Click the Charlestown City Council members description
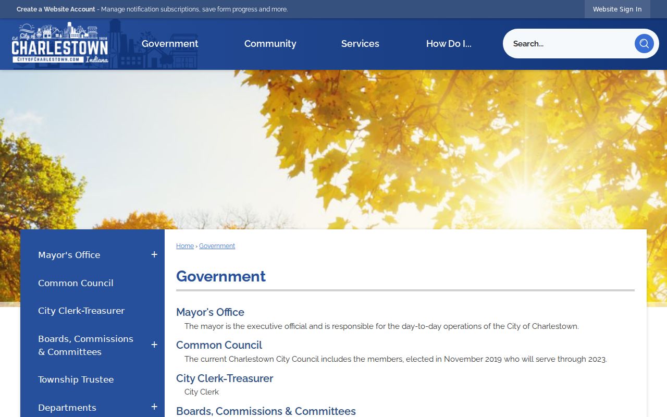This screenshot has width=667, height=417. (396, 359)
